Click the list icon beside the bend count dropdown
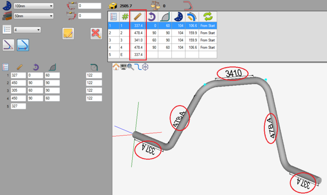The height and width of the screenshot is (195, 327). click(7, 29)
